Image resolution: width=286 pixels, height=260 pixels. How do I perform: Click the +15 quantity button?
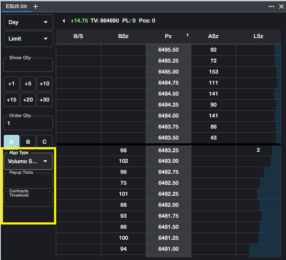(11, 100)
